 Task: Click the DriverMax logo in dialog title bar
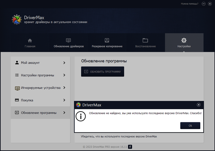pos(79,105)
